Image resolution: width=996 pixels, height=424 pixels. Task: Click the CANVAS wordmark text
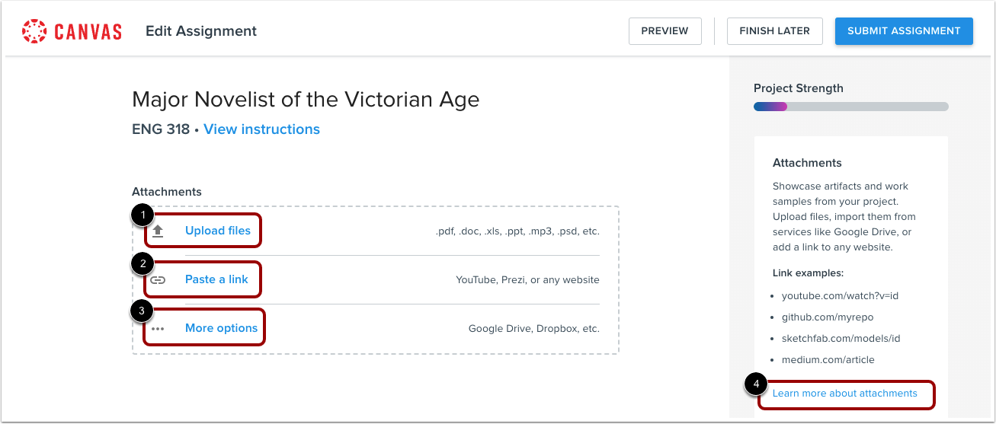tap(88, 32)
